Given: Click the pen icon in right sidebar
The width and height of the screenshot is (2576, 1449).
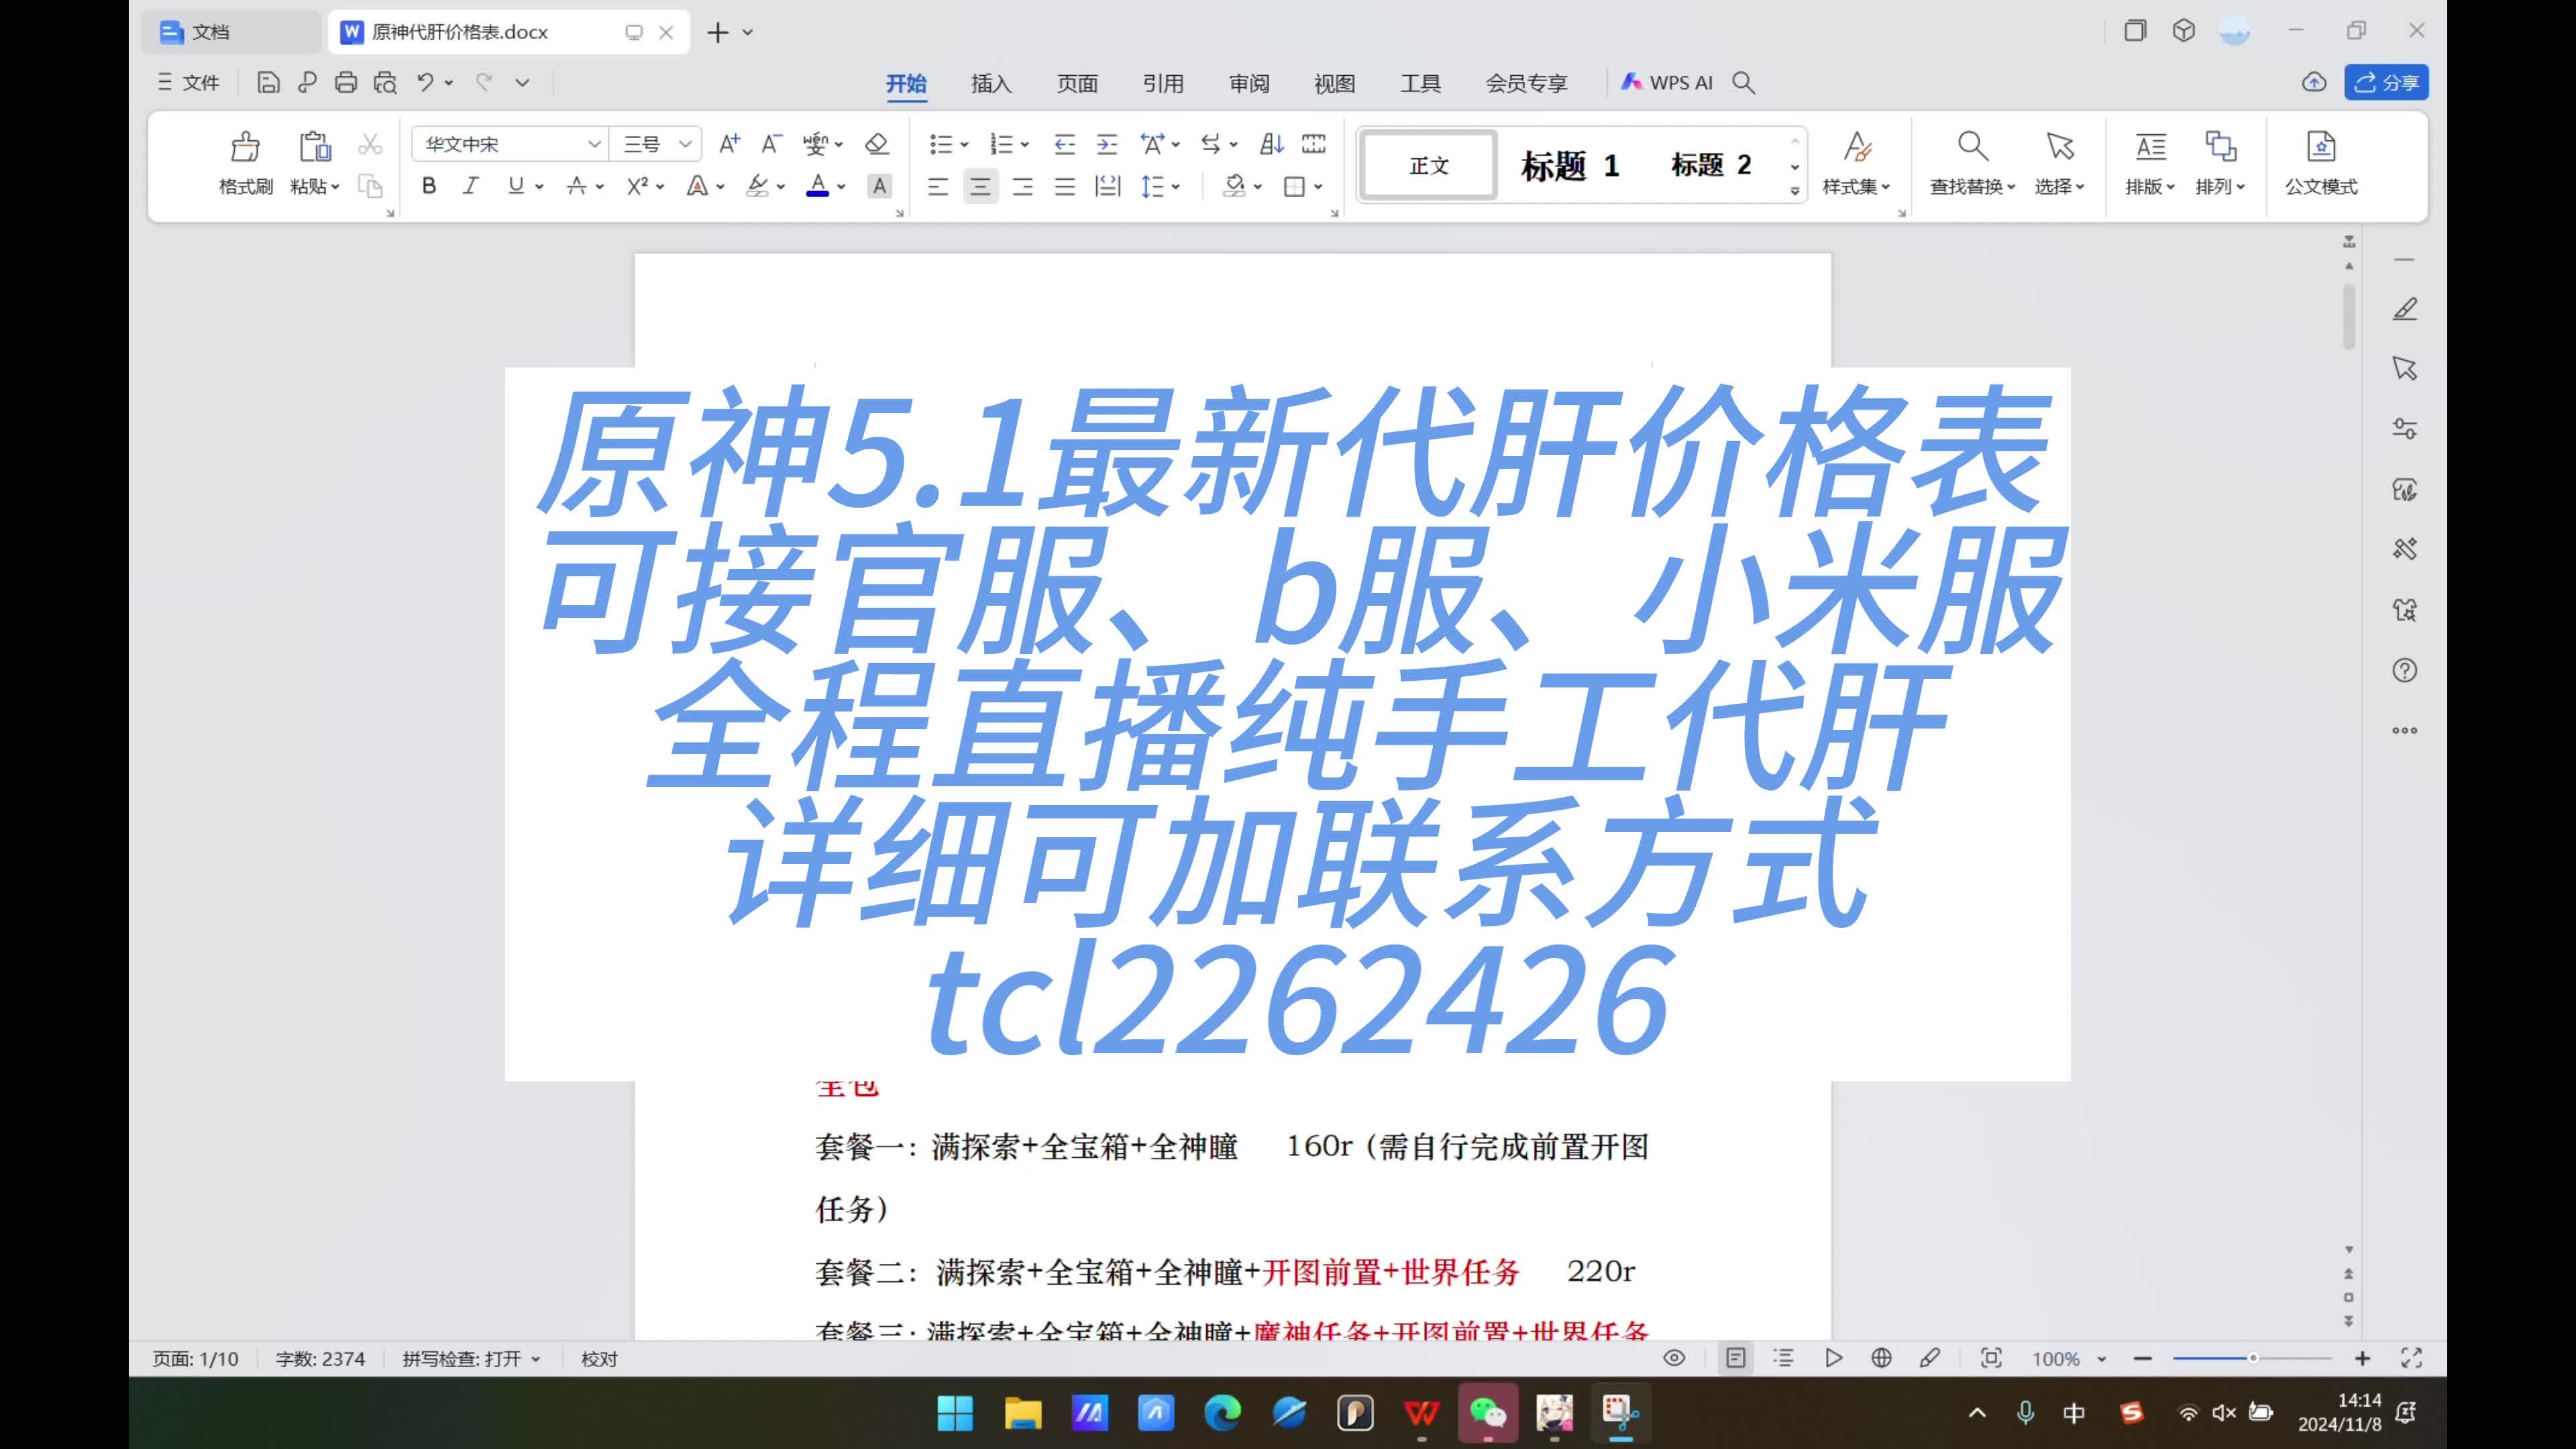Looking at the screenshot, I should (x=2405, y=309).
